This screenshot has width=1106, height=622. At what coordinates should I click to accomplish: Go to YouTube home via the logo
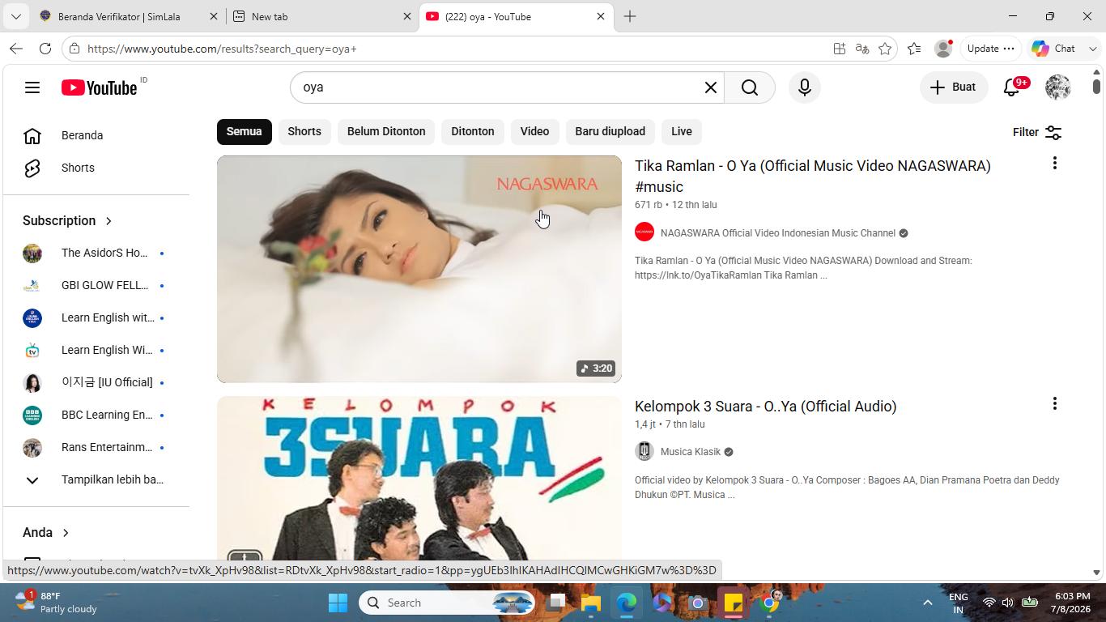pos(99,87)
